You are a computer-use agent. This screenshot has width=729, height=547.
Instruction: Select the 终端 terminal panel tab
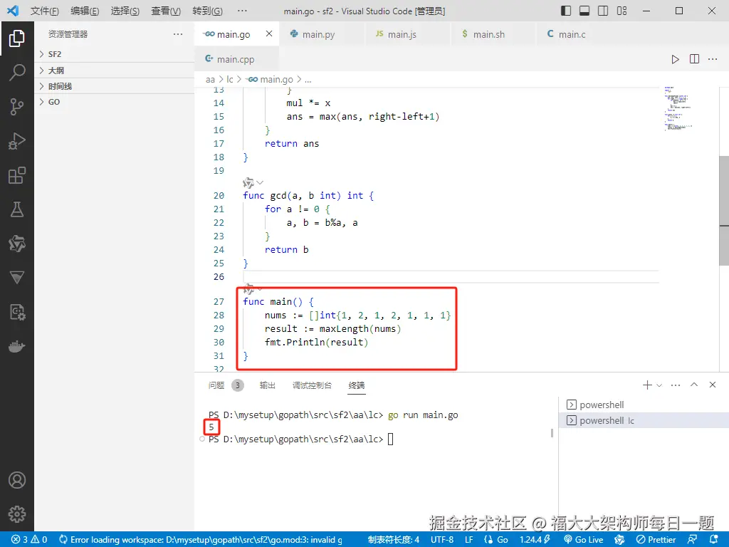(x=357, y=385)
